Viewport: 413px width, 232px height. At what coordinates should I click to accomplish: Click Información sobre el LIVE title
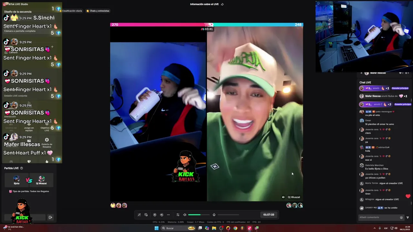[204, 4]
